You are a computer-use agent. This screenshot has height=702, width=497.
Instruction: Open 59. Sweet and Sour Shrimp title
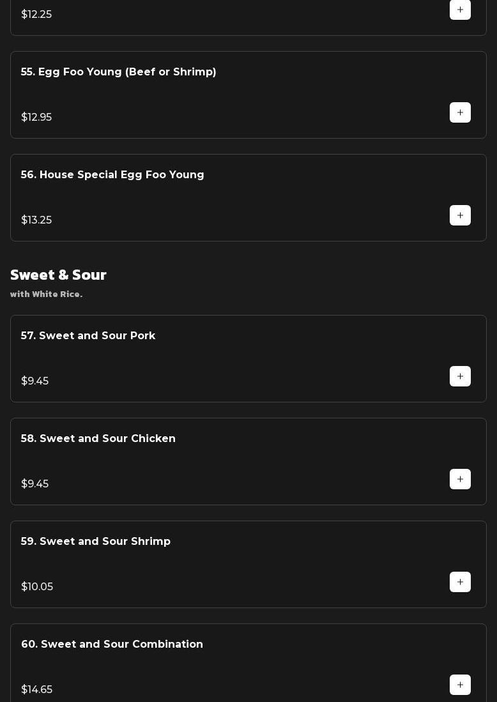pos(96,542)
